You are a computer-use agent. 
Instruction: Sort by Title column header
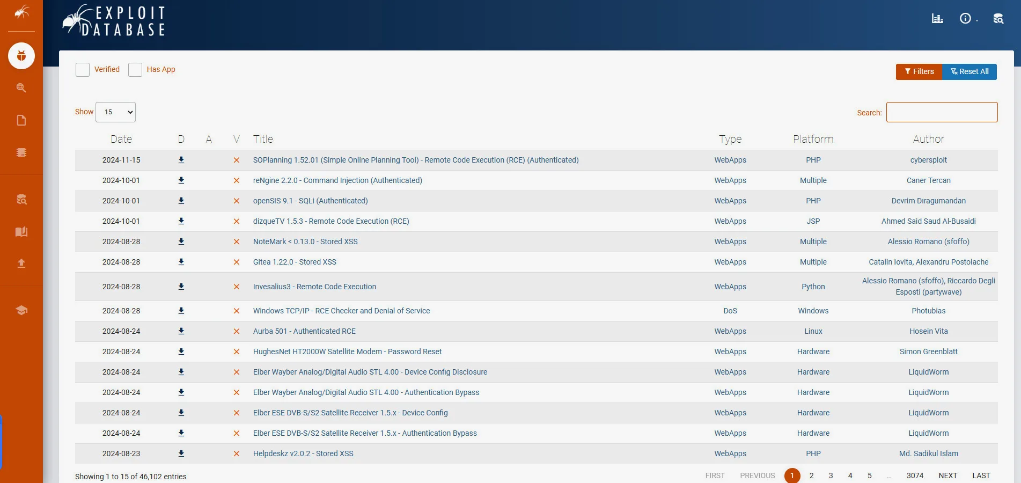click(x=263, y=139)
